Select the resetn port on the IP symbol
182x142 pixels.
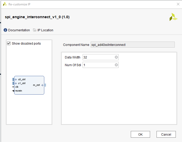pos(18,90)
